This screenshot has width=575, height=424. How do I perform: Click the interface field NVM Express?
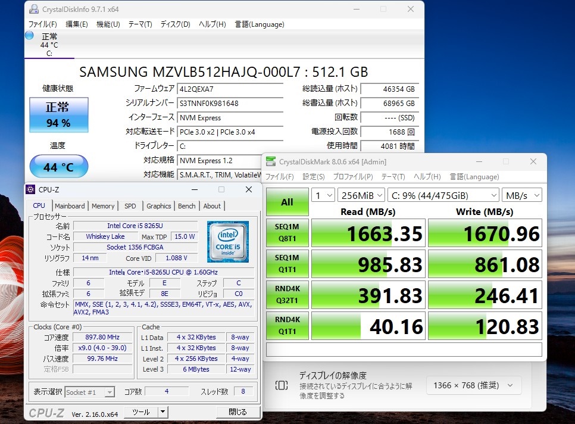coord(230,118)
